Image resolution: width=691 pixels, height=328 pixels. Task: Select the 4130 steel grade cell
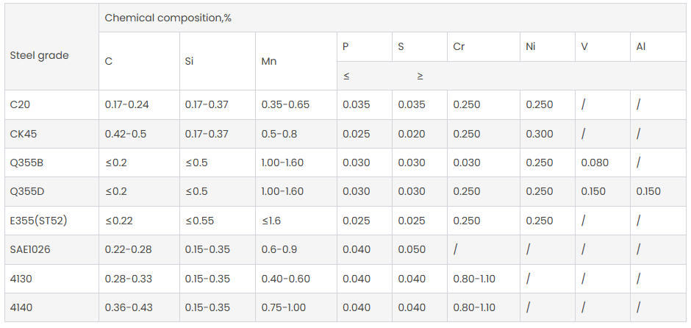(21, 279)
